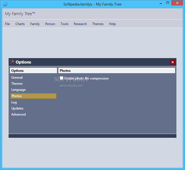
Task: Enable photo file compression checkbox
Action: tap(61, 78)
